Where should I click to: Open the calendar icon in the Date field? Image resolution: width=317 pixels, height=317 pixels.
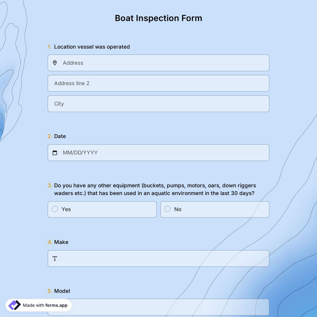tap(55, 152)
